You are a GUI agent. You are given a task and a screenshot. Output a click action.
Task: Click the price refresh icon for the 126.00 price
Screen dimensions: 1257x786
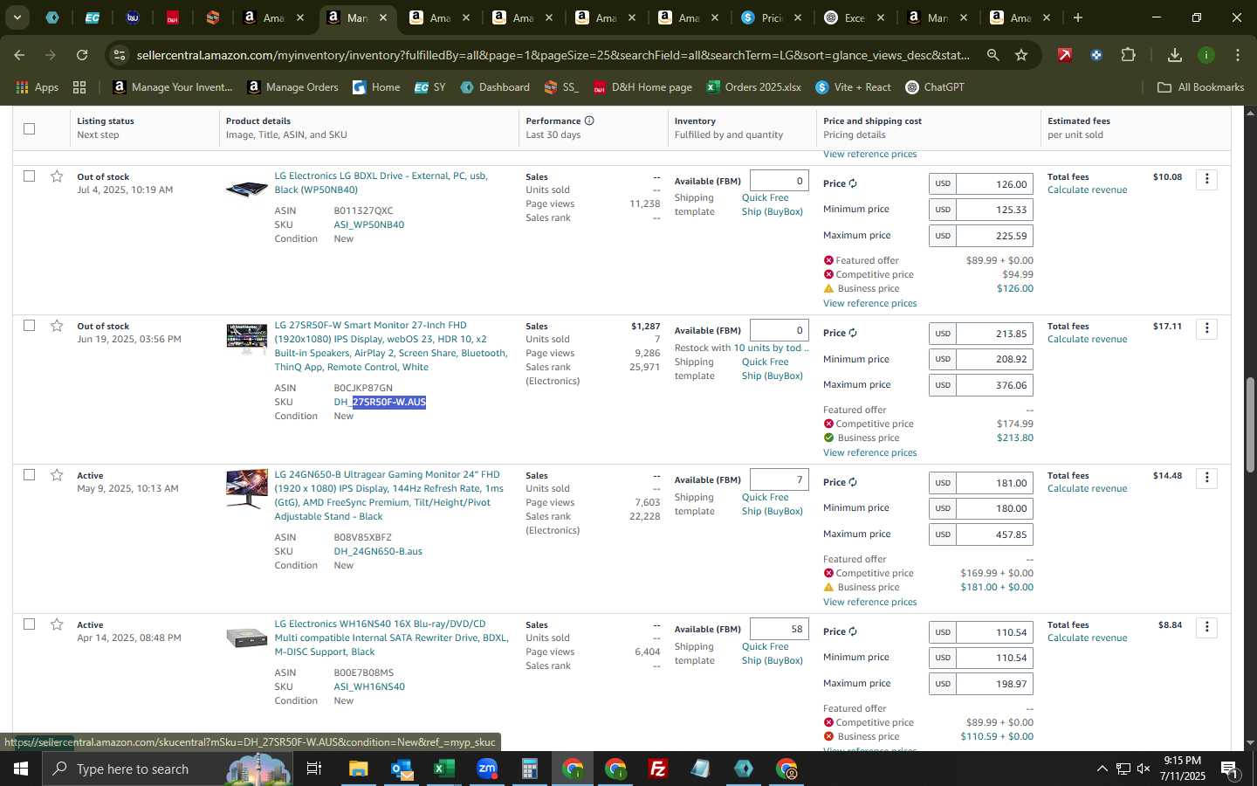coord(853,184)
